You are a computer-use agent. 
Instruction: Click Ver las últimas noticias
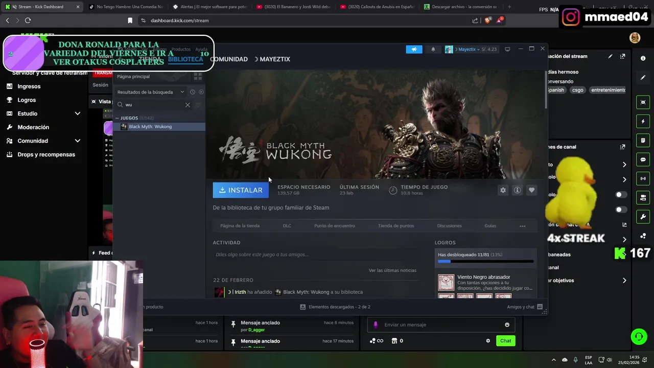pos(392,270)
